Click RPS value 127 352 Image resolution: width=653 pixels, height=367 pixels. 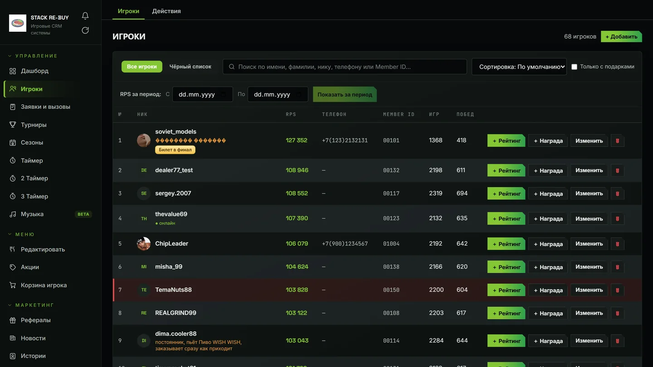(x=297, y=140)
